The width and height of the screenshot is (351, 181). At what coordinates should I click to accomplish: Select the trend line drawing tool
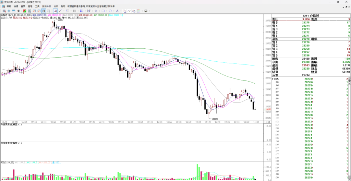60,11
